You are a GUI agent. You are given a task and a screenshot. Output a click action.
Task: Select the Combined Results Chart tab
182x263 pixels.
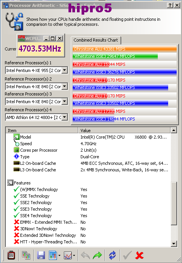[96, 40]
